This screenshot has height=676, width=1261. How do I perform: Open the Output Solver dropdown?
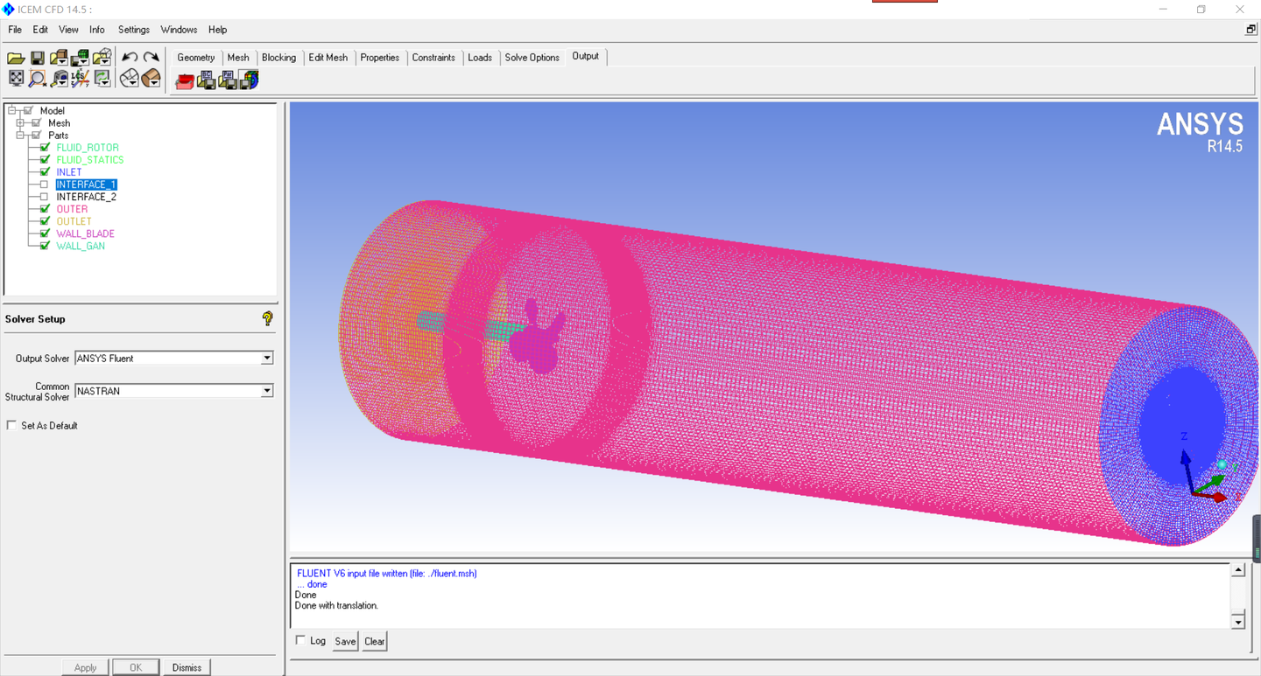pos(267,359)
